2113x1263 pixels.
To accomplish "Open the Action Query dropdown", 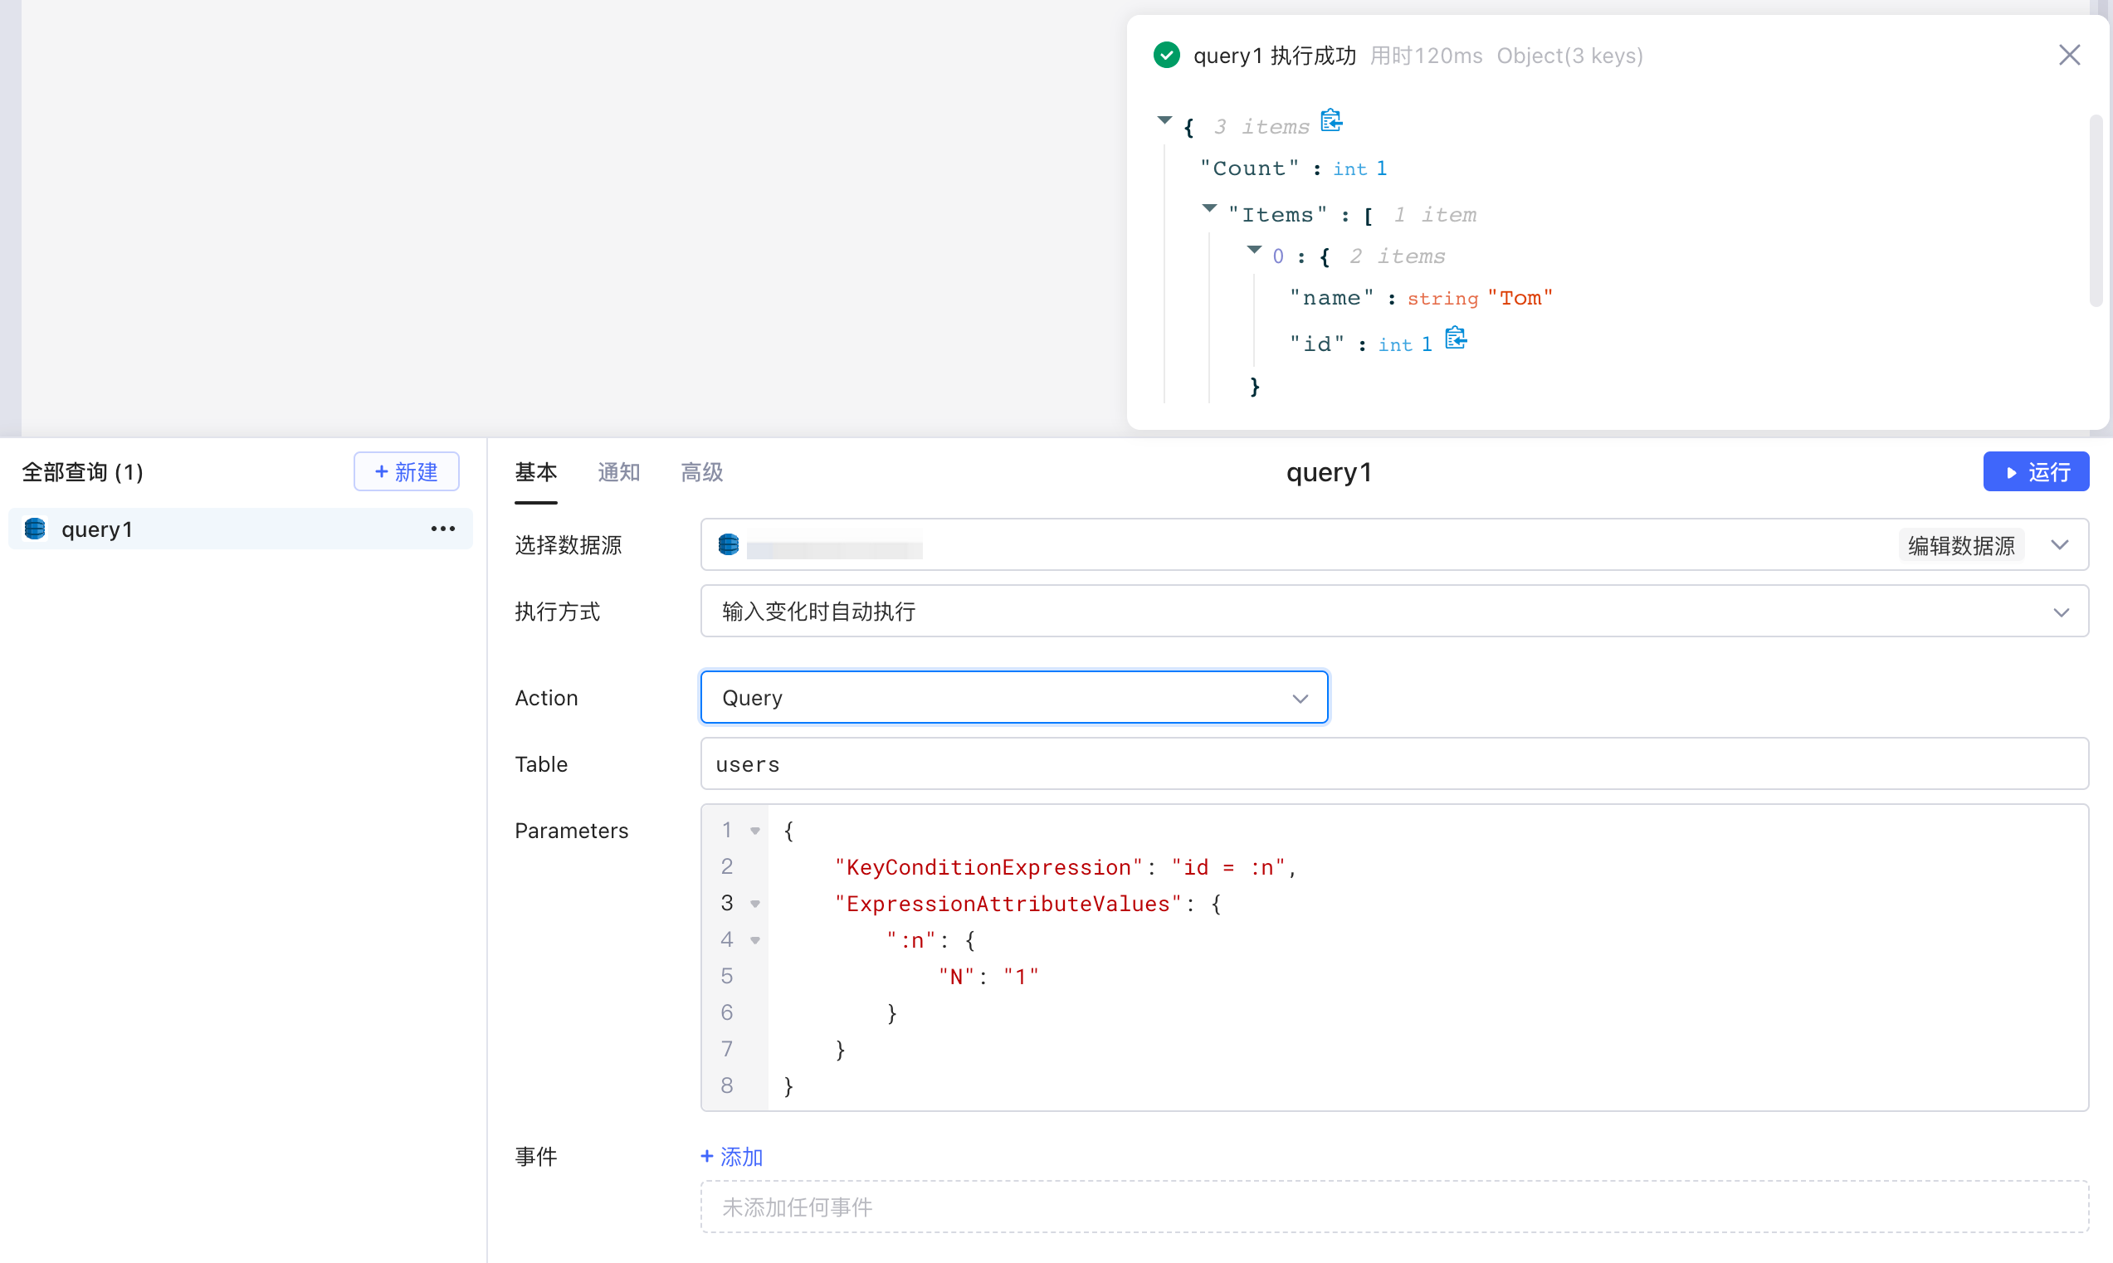I will point(1013,697).
